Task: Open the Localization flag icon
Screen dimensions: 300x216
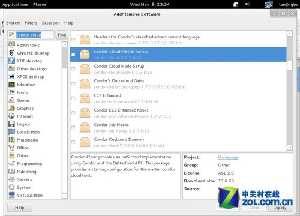Action: click(11, 132)
